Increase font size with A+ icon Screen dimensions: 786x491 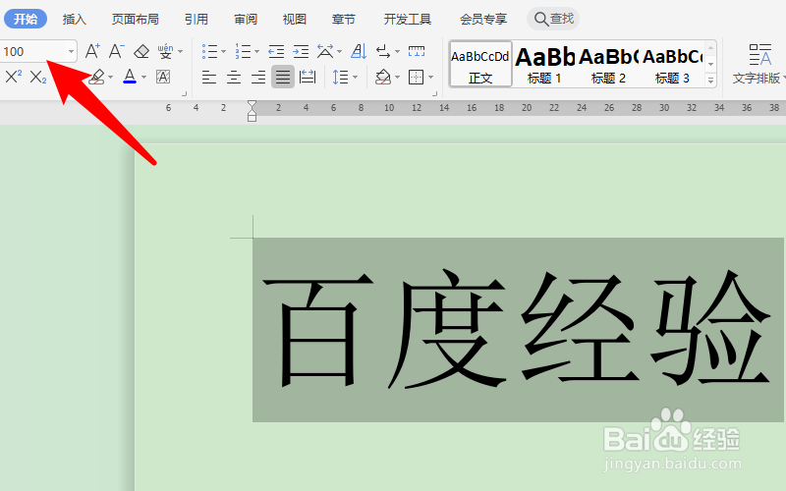point(92,51)
